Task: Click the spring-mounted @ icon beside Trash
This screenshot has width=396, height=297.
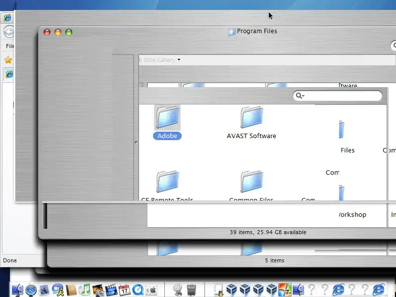Action: click(178, 290)
